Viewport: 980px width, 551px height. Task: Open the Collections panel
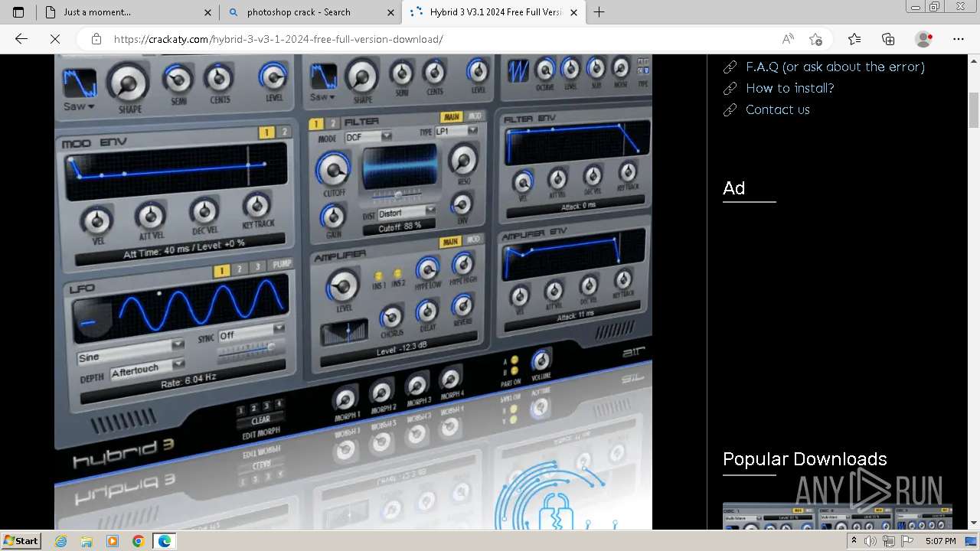pyautogui.click(x=888, y=39)
